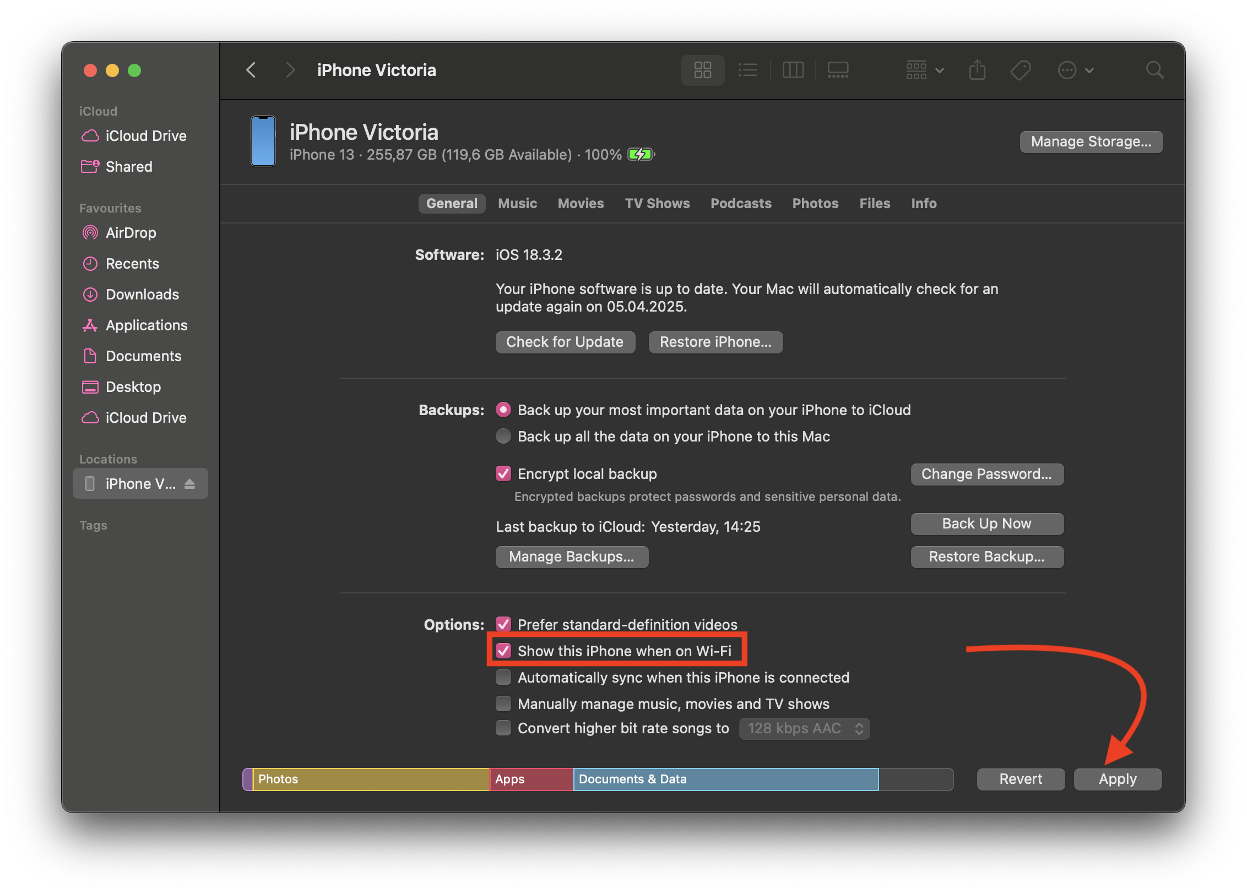
Task: Click the Revert button
Action: 1021,779
